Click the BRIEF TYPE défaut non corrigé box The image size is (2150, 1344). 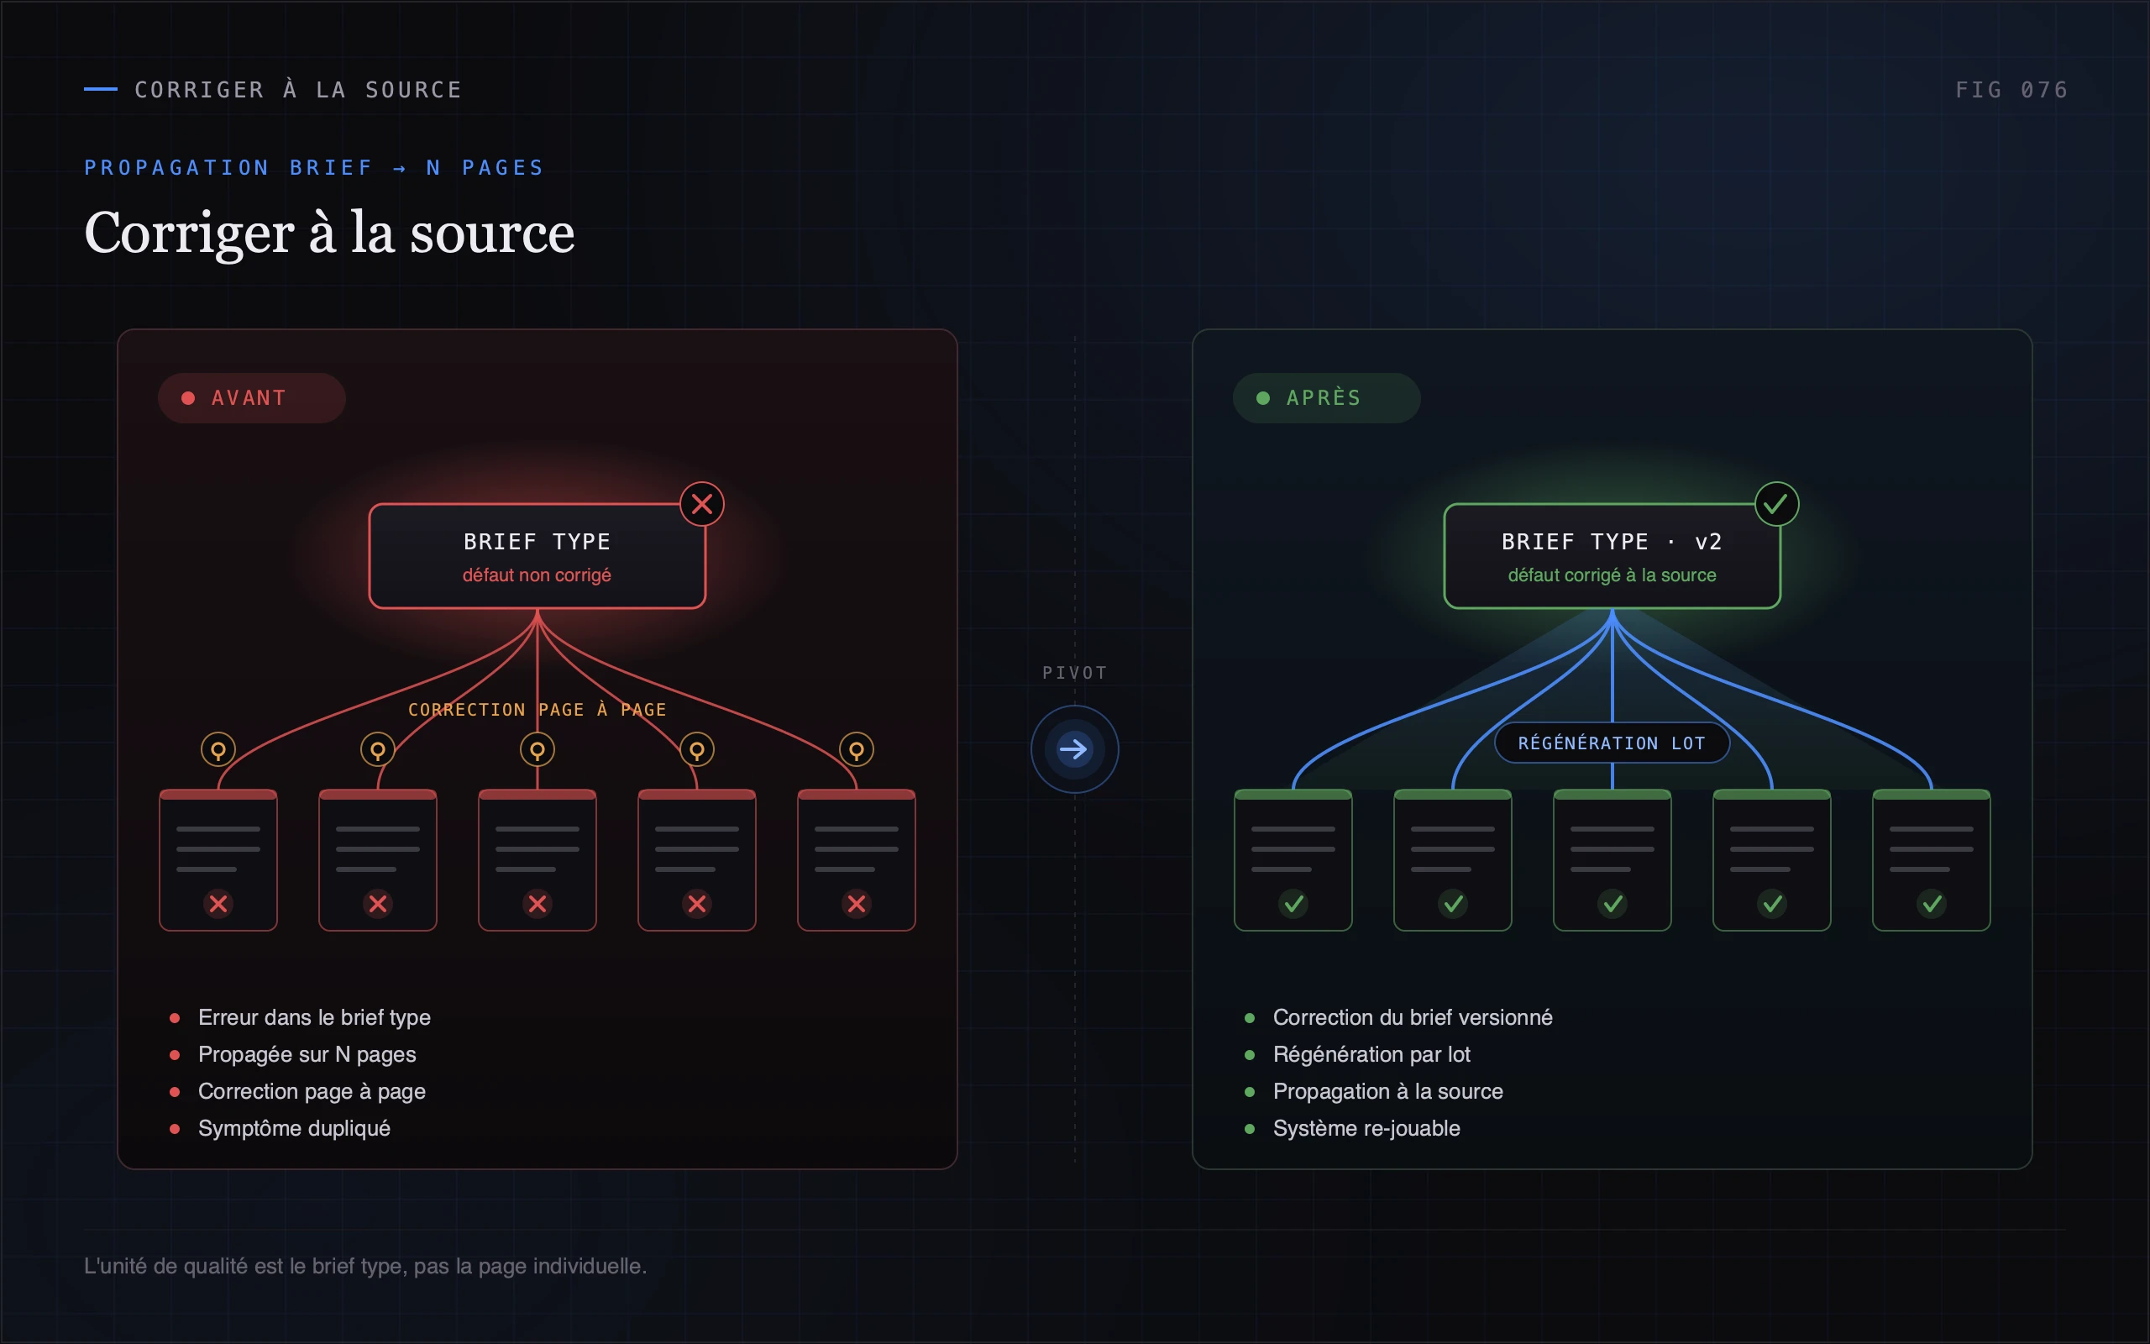537,556
